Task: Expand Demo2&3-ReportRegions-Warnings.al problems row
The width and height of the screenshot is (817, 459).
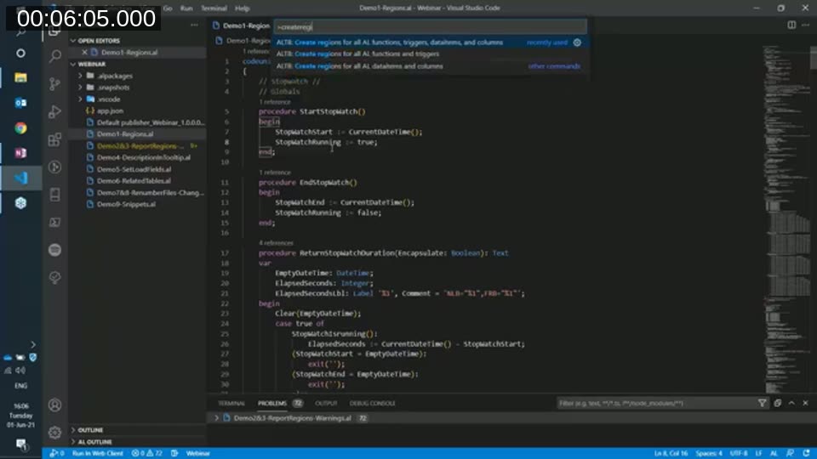Action: point(216,418)
